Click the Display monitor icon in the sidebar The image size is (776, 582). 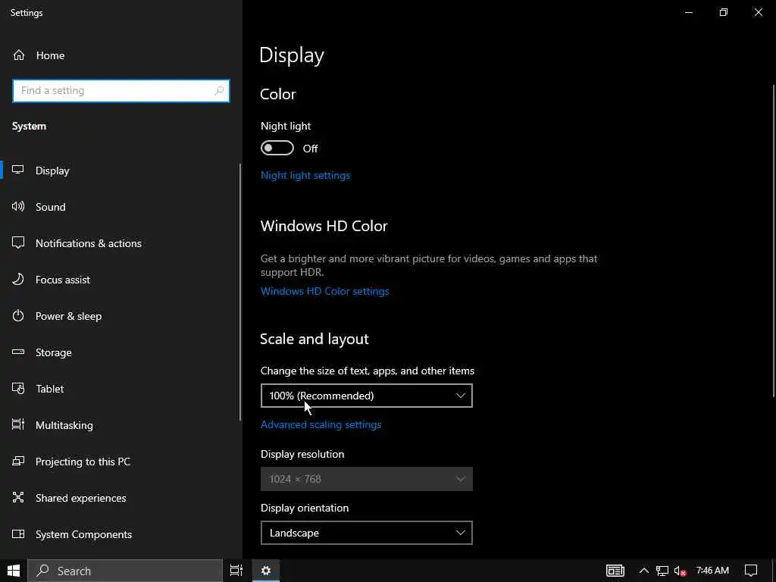click(x=18, y=171)
